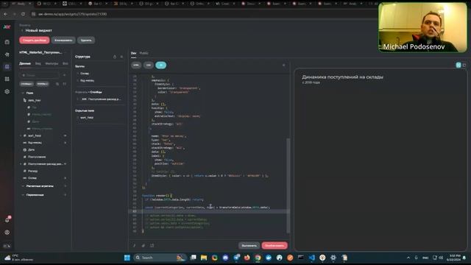This screenshot has height=265, width=471.
Task: Toggle the first filter chip under search
Action: (26, 84)
